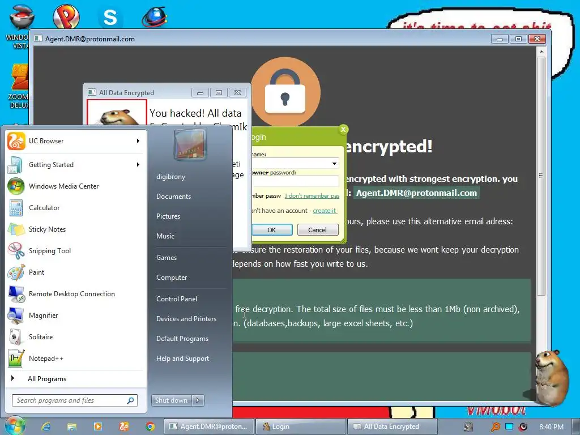Close the green Login dialog with X
580x435 pixels.
[x=343, y=129]
